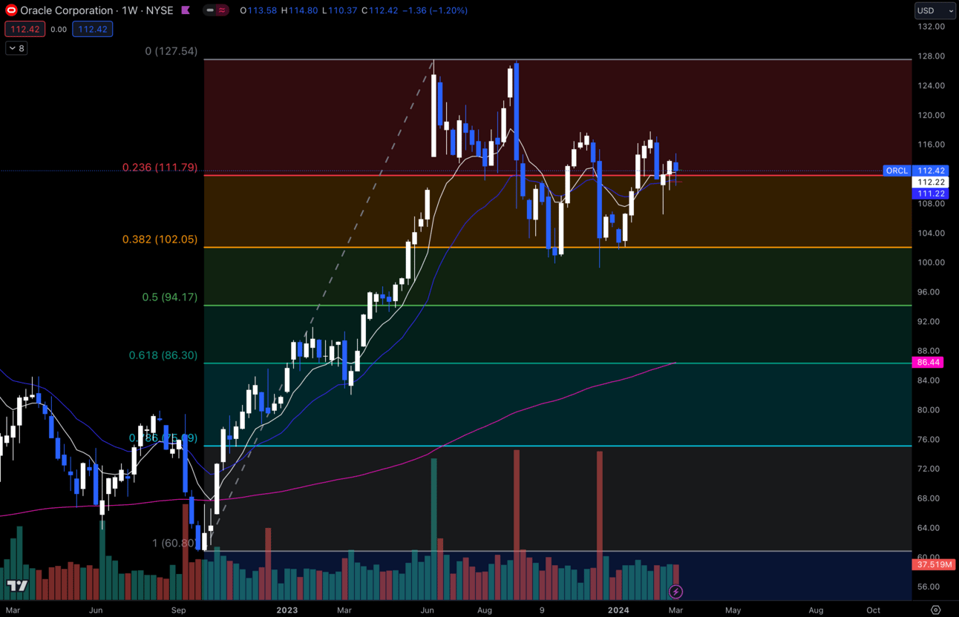Click the red 37.519M volume label

[934, 564]
